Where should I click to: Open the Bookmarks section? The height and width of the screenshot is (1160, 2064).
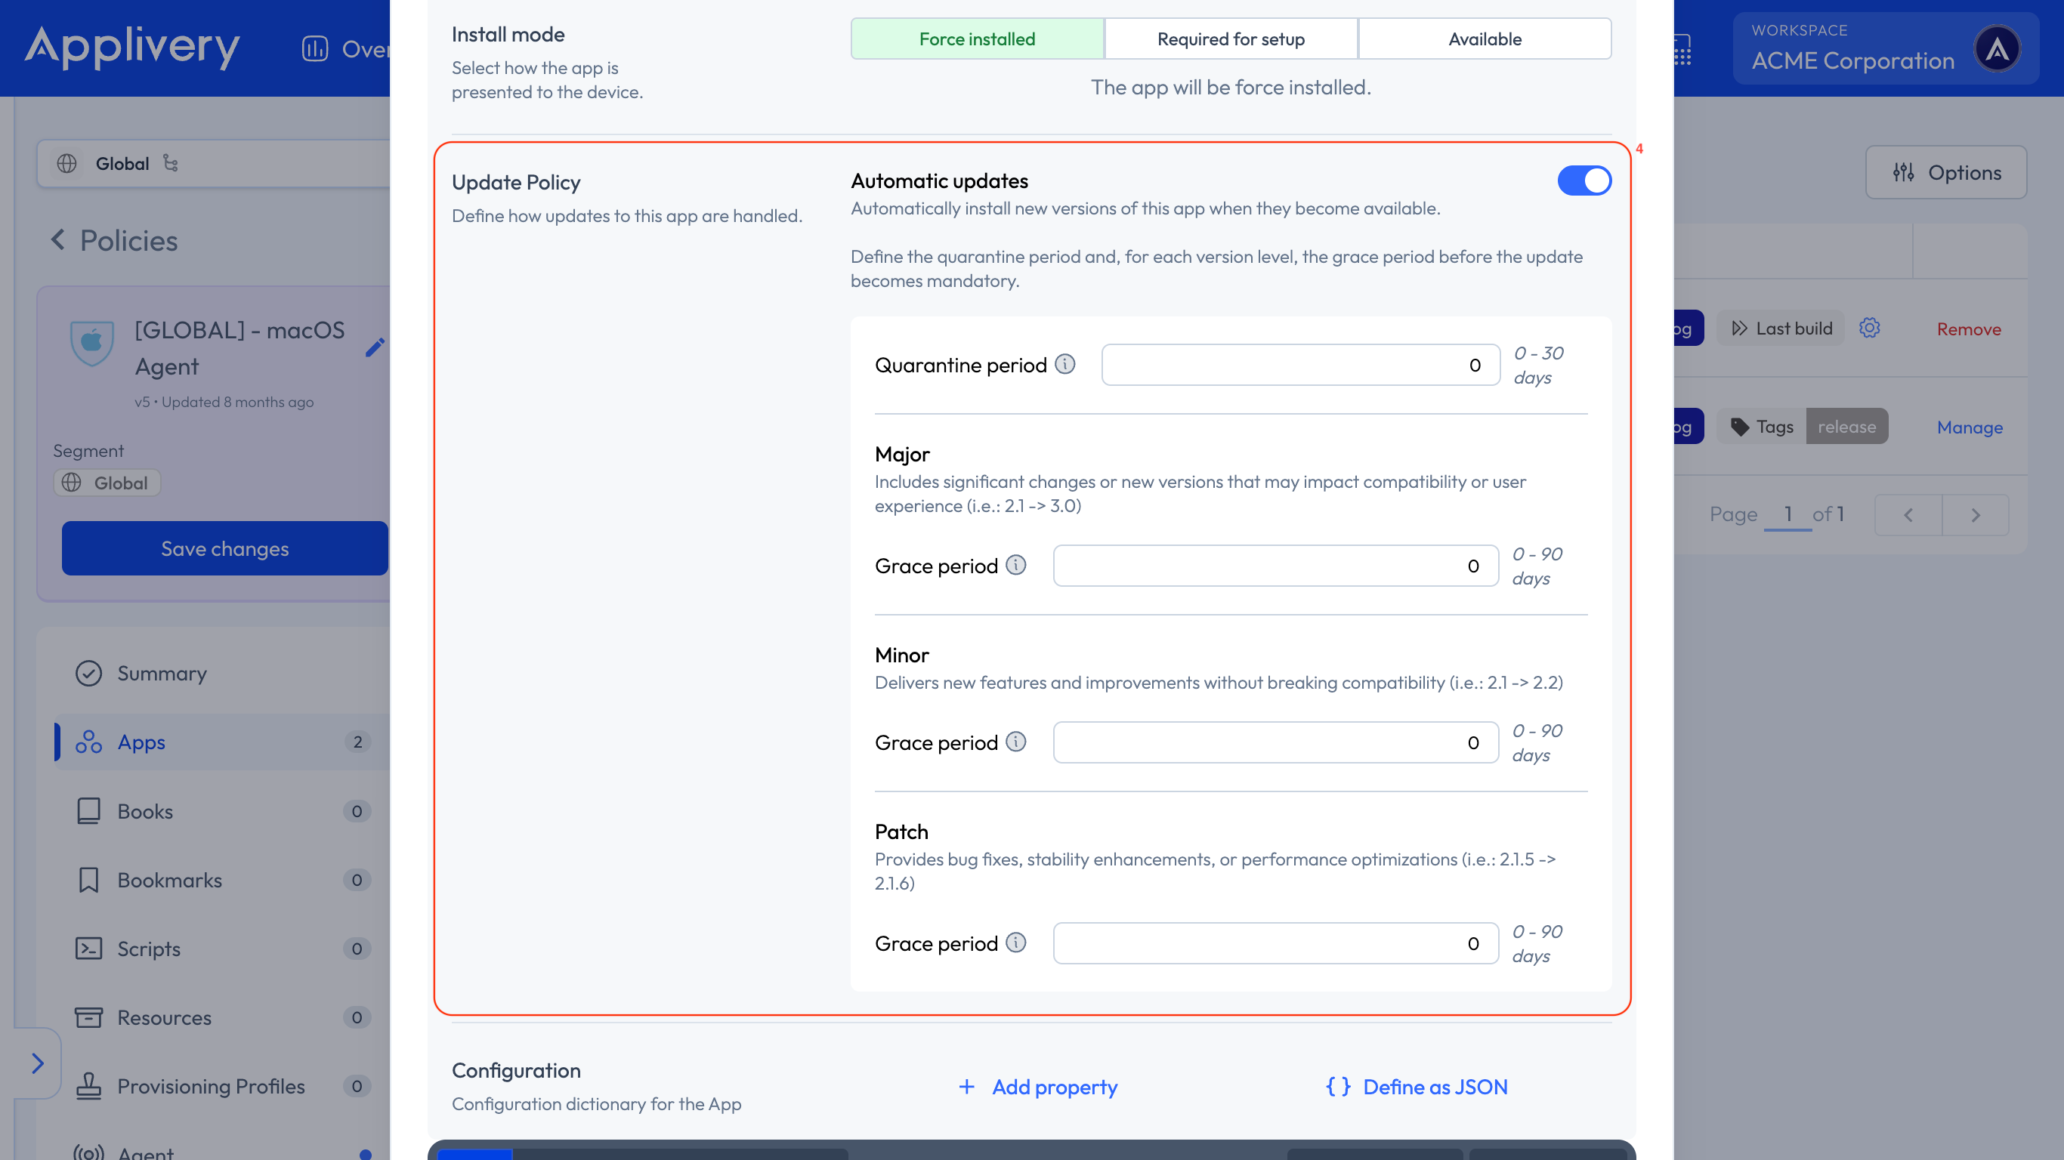pyautogui.click(x=222, y=881)
